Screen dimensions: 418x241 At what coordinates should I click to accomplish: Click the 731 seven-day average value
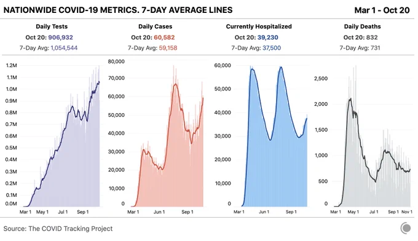click(375, 48)
